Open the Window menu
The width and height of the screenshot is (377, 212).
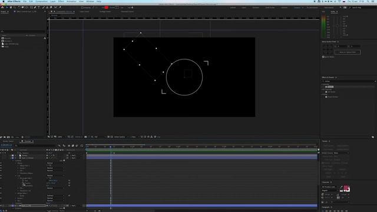(x=90, y=1)
